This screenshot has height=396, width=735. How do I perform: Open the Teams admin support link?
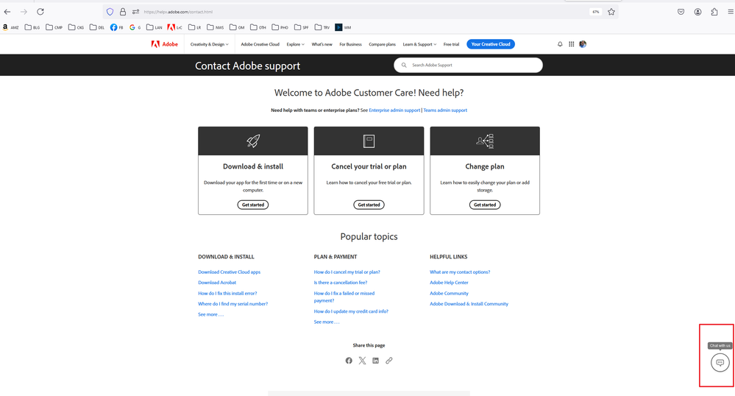[x=445, y=110]
